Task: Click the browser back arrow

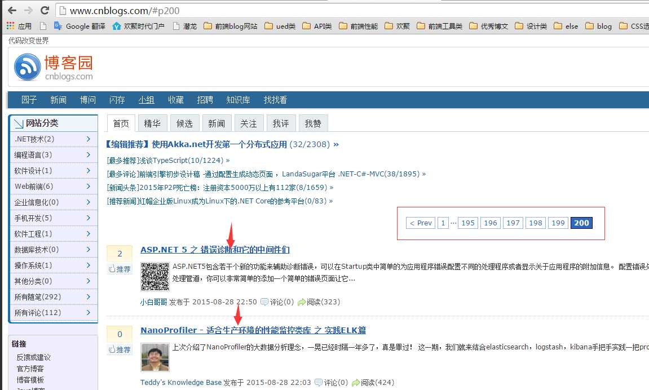Action: (x=12, y=10)
